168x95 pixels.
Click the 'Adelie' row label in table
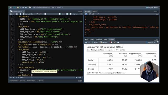pyautogui.click(x=91, y=60)
